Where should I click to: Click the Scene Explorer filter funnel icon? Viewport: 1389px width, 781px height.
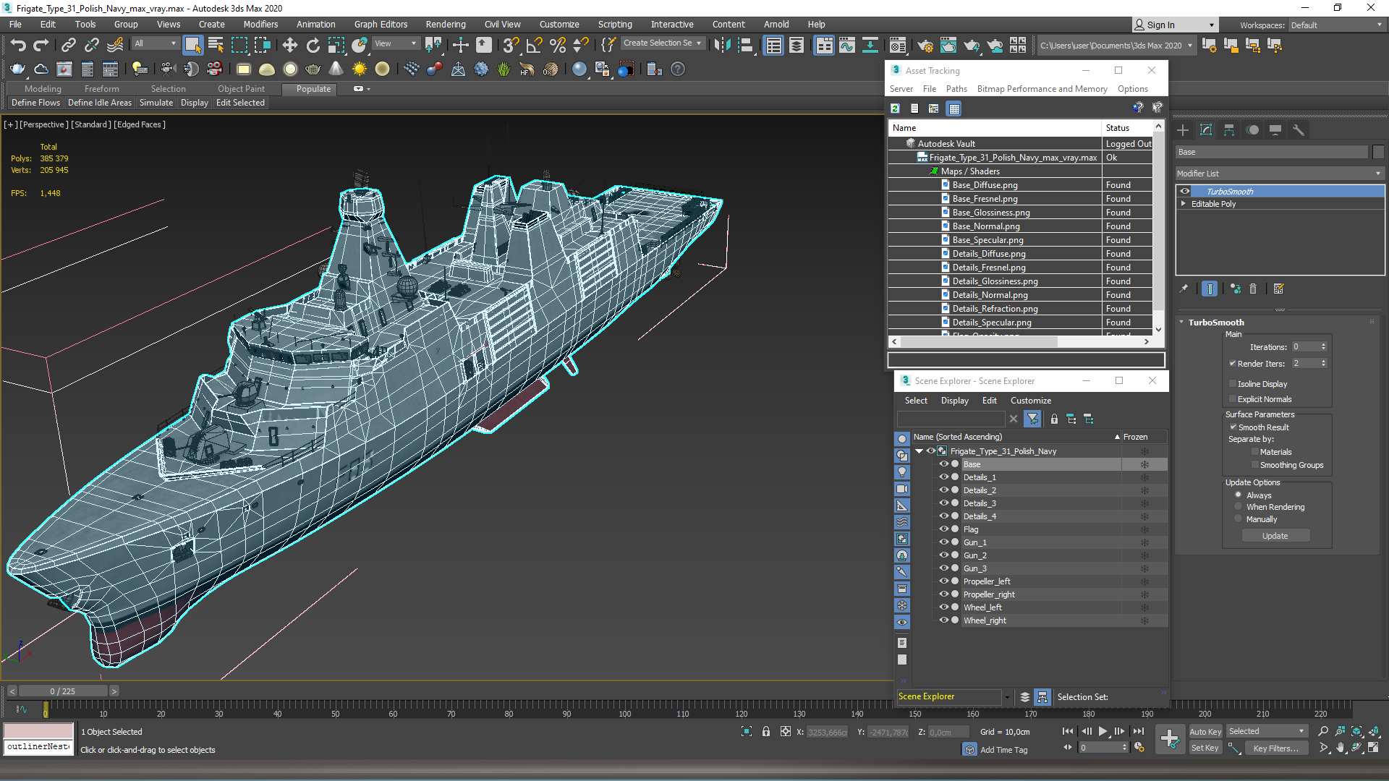[x=1033, y=419]
